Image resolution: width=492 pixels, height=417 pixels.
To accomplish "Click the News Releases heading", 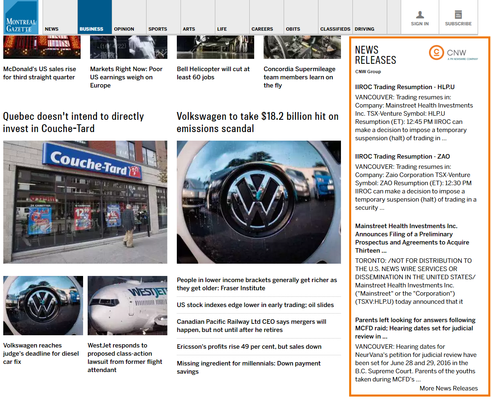I will pyautogui.click(x=375, y=55).
